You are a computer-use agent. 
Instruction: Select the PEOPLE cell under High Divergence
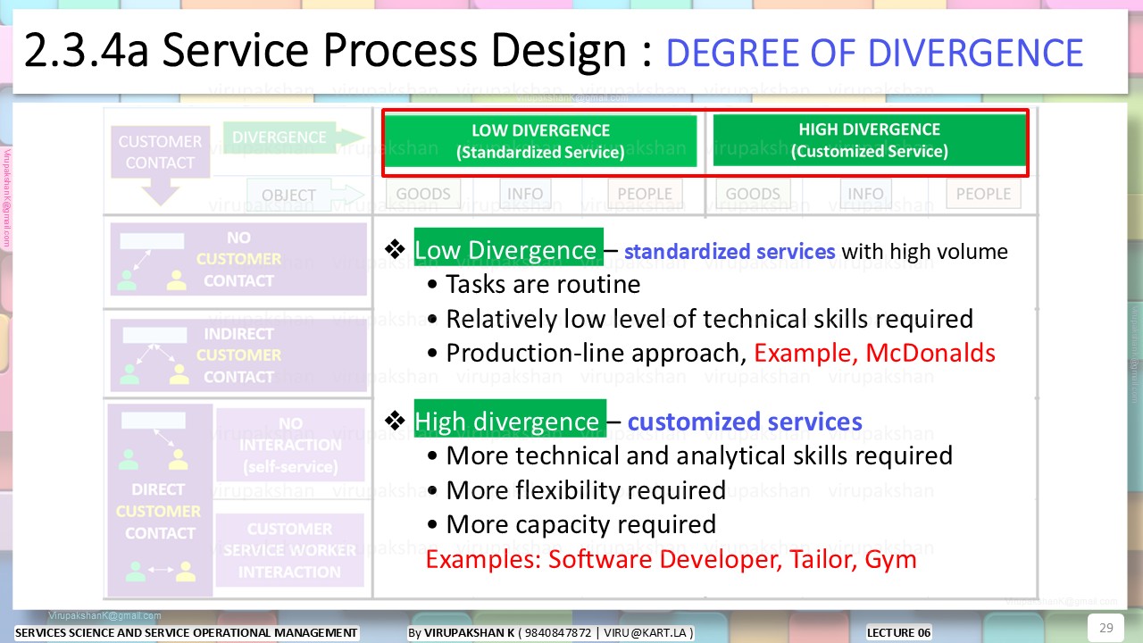(983, 194)
